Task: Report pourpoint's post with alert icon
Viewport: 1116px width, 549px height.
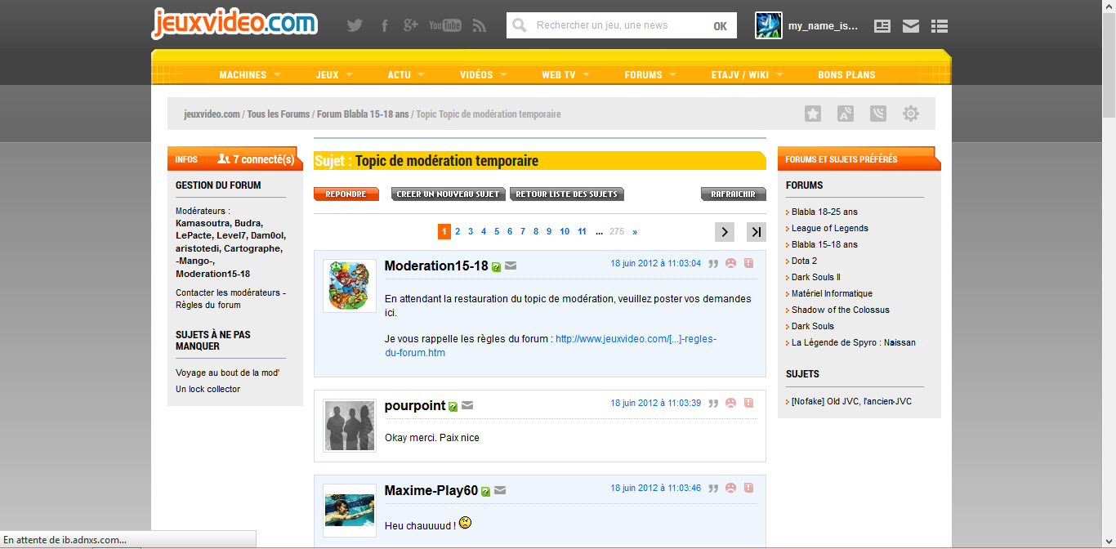Action: click(748, 403)
